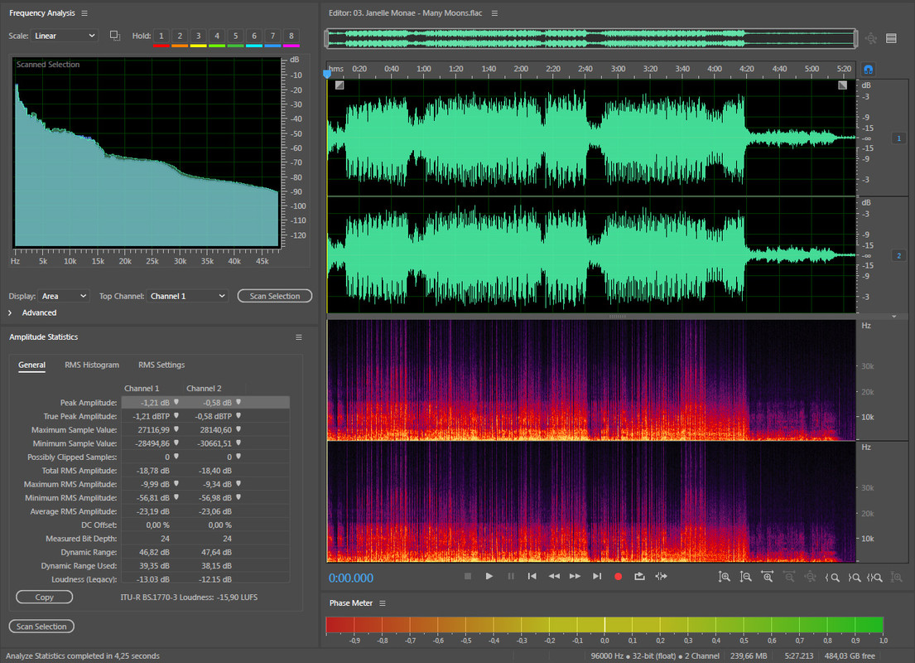Click Scan Selection in Amplitude Statistics
The width and height of the screenshot is (915, 663).
point(41,627)
